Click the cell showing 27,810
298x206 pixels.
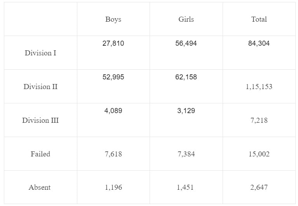point(113,43)
